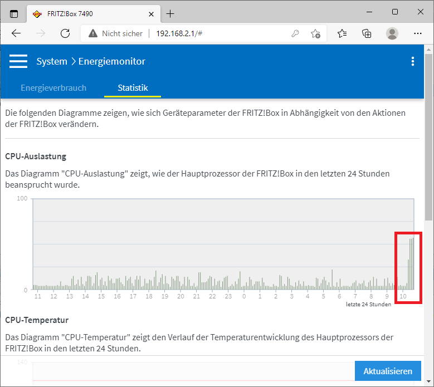Close the FRITZ!Box 7490 tab

coord(151,13)
